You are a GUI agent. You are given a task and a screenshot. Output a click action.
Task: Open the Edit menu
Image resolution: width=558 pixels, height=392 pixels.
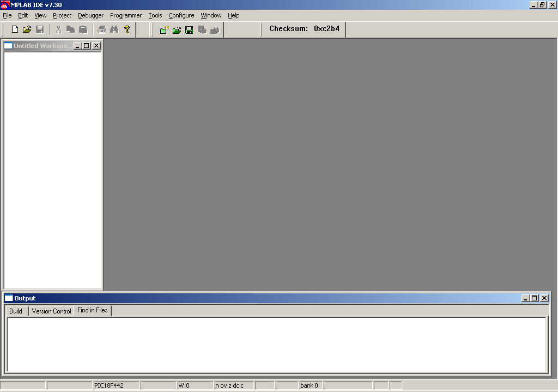23,15
